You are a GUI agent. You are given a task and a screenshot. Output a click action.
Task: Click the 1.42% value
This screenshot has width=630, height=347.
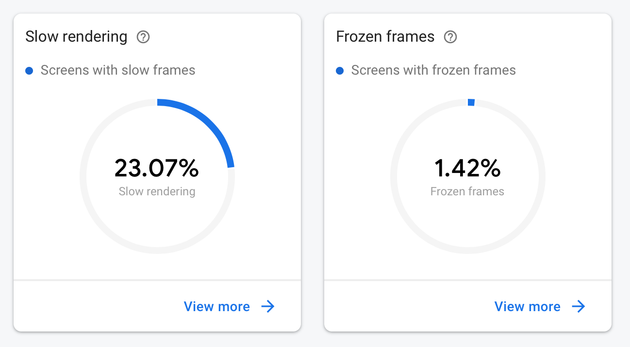pos(467,168)
